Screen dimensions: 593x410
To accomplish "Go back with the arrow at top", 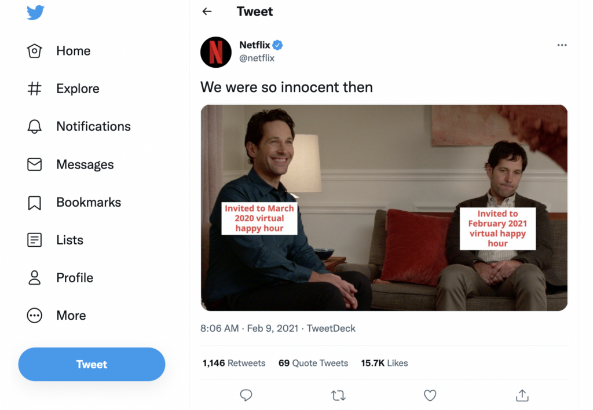I will [x=207, y=11].
